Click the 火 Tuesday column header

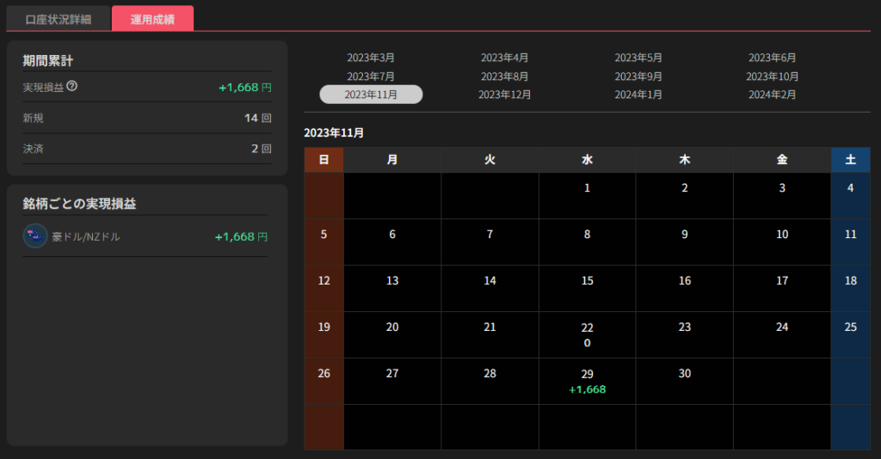490,160
